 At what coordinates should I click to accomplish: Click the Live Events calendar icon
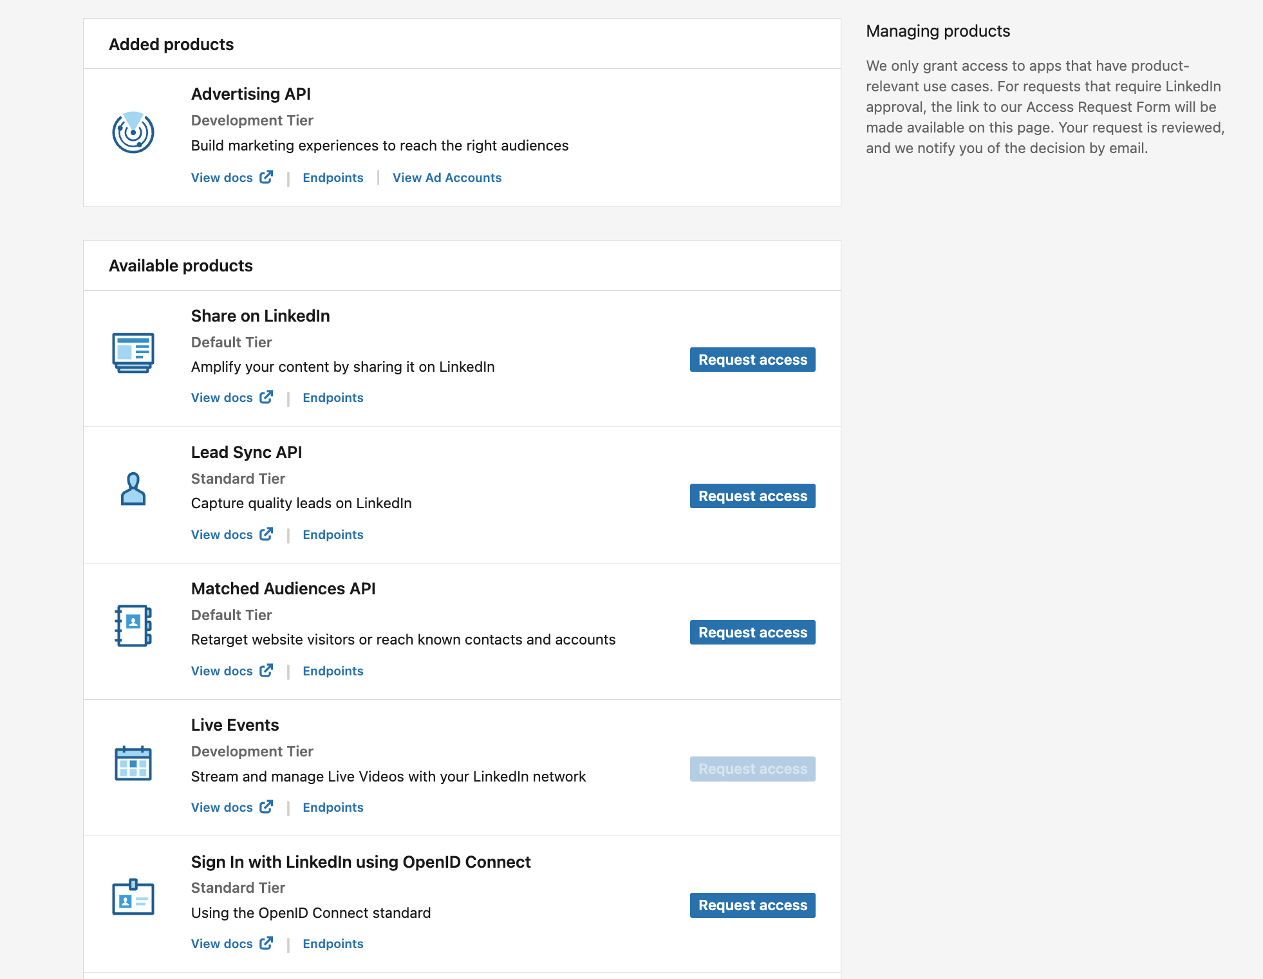(133, 763)
